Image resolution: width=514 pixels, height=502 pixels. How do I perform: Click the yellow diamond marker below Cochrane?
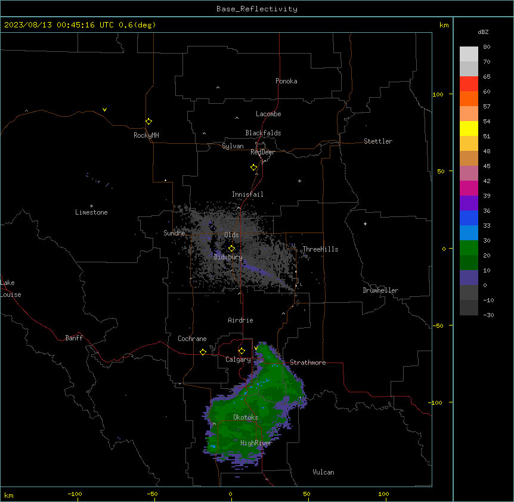pyautogui.click(x=203, y=352)
